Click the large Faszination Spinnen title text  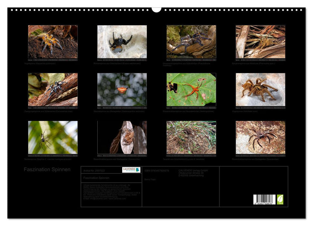pos(47,169)
